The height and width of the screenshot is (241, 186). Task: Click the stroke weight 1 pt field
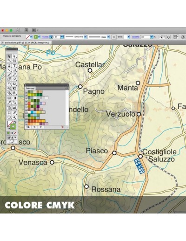[56, 37]
